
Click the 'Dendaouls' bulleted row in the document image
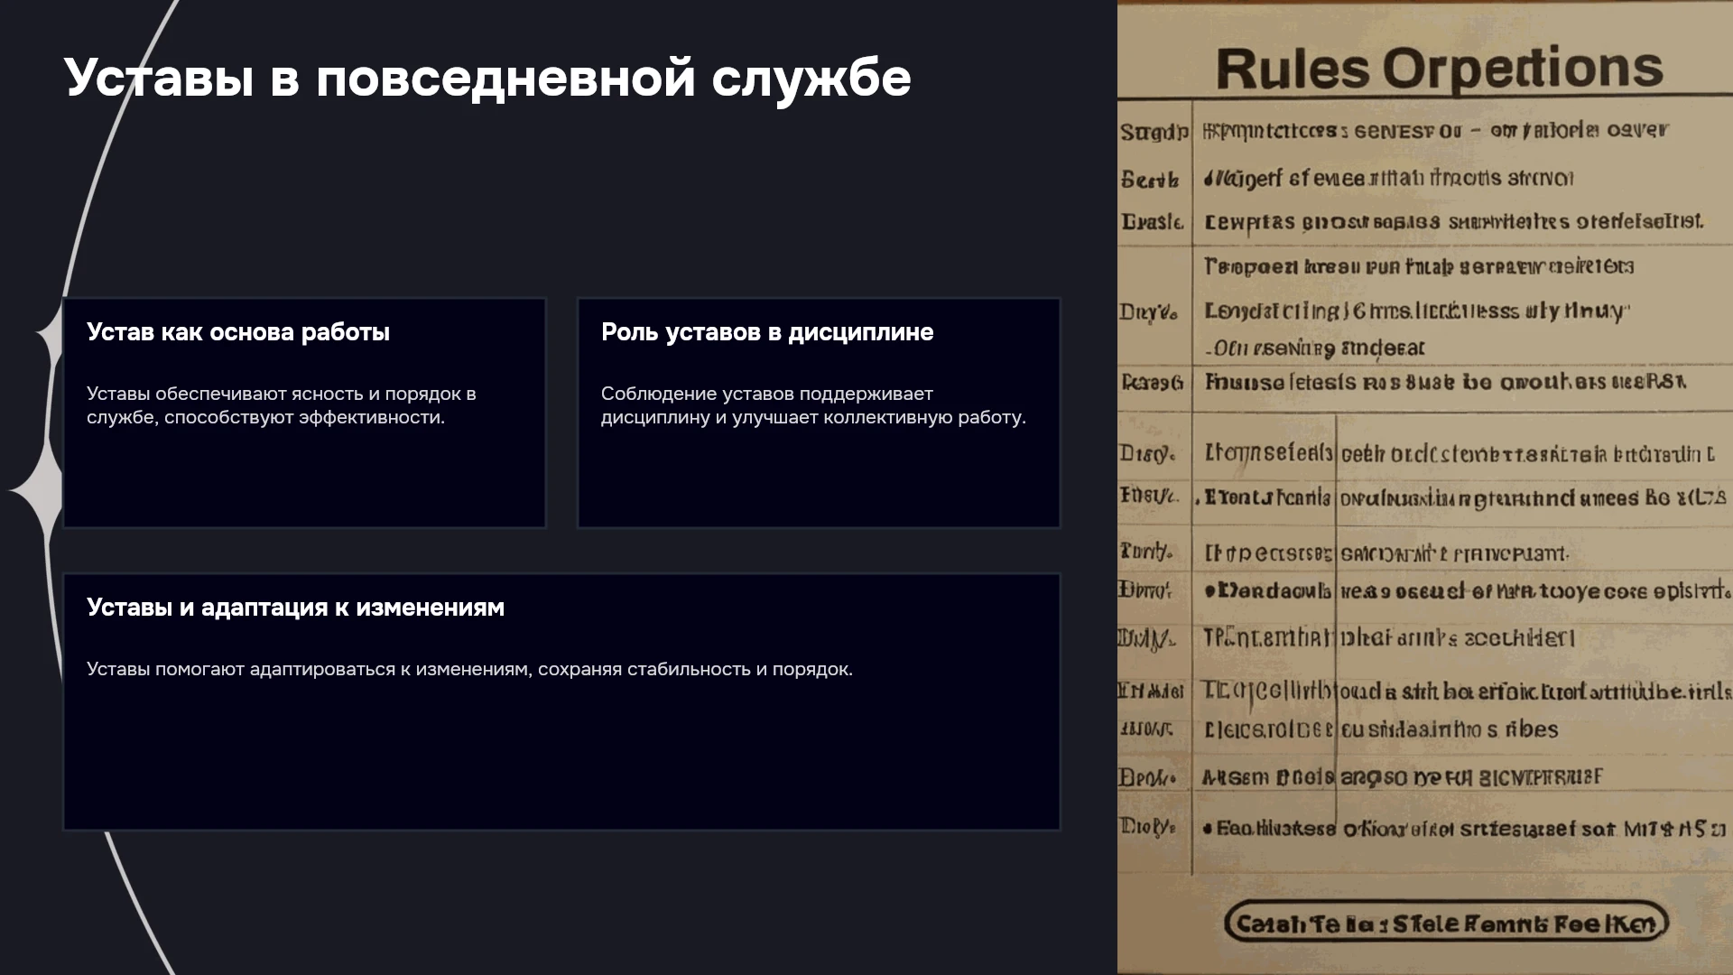click(1424, 591)
